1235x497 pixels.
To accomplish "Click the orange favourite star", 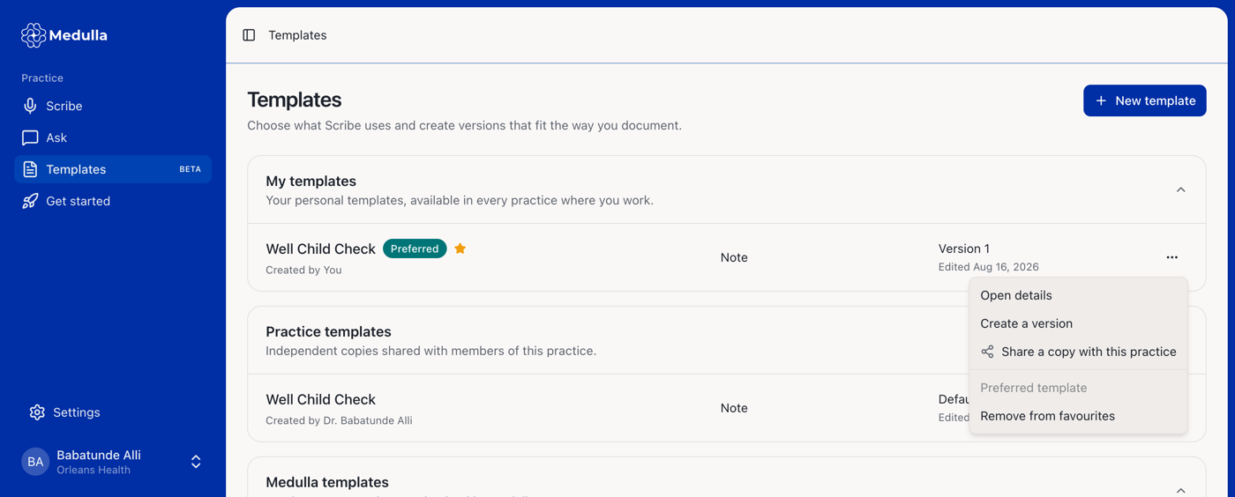I will click(x=460, y=248).
